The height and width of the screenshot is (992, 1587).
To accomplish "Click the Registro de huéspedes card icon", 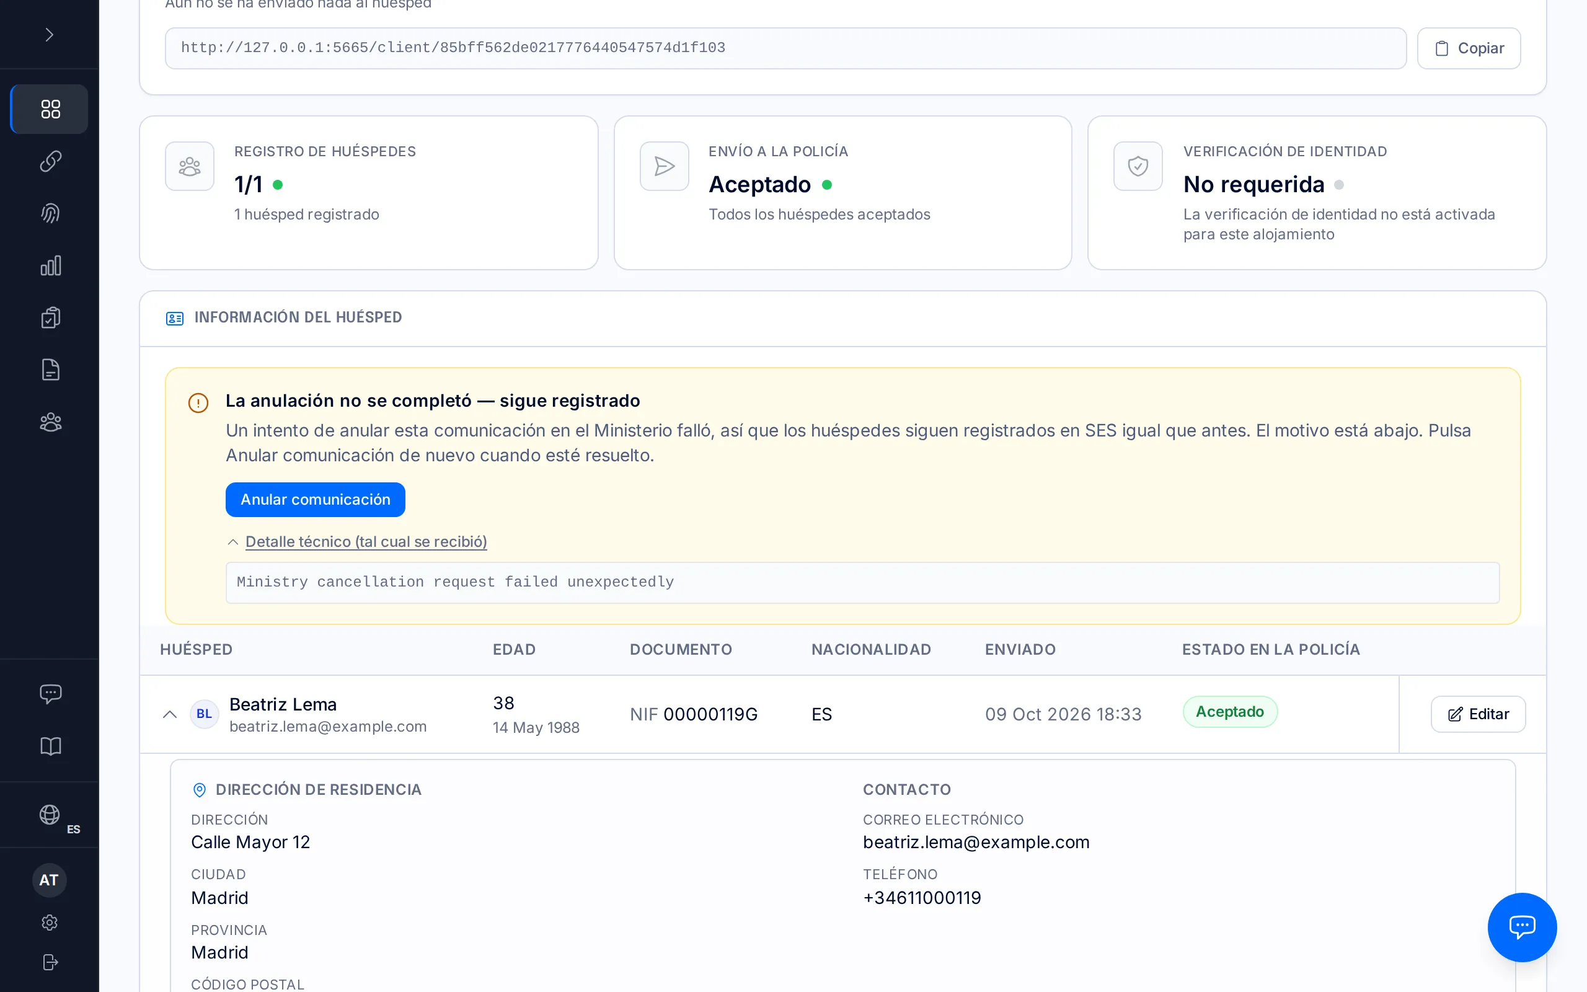I will point(190,166).
